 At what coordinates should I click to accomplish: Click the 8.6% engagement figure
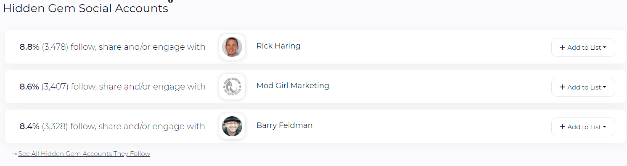[29, 87]
